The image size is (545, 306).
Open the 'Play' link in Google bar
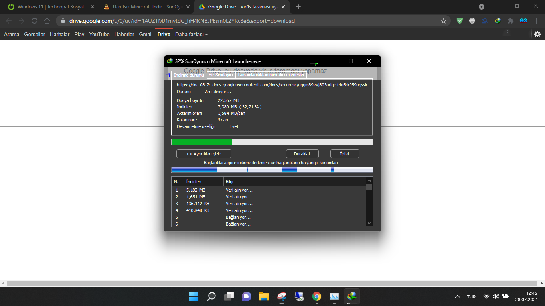point(79,34)
